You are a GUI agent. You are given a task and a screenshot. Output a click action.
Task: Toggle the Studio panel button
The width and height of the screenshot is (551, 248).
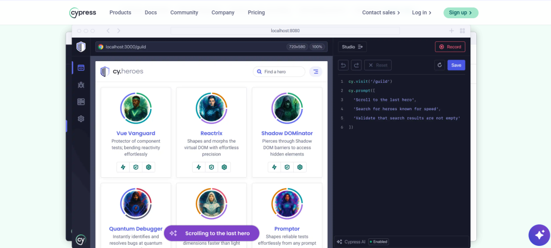[x=352, y=47]
